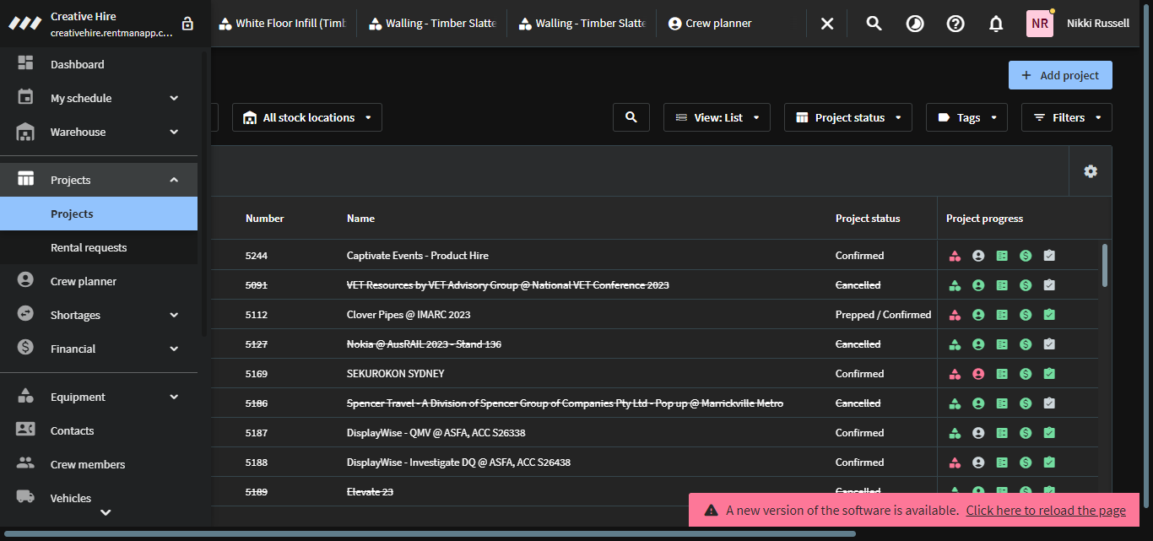Open Vehicles in sidebar
This screenshot has height=541, width=1153.
coord(99,498)
